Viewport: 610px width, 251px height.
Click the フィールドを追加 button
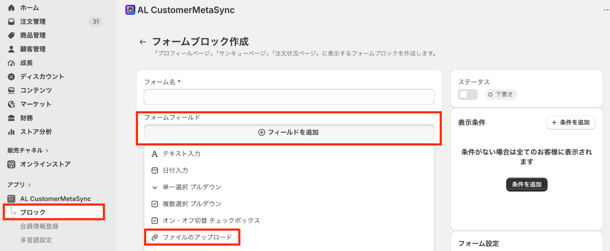click(289, 132)
